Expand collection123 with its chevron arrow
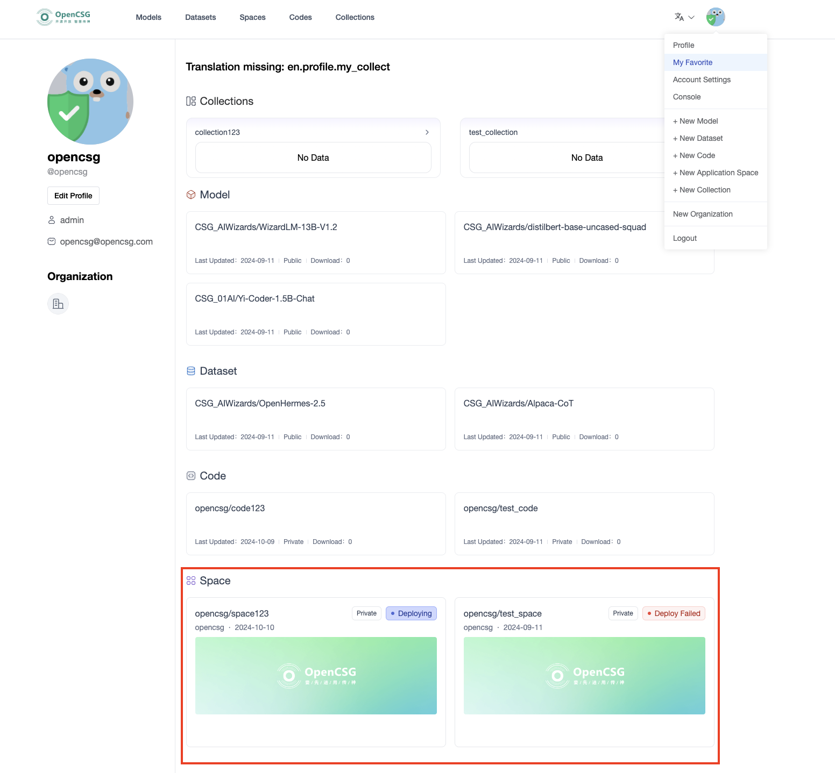835x773 pixels. coord(427,132)
